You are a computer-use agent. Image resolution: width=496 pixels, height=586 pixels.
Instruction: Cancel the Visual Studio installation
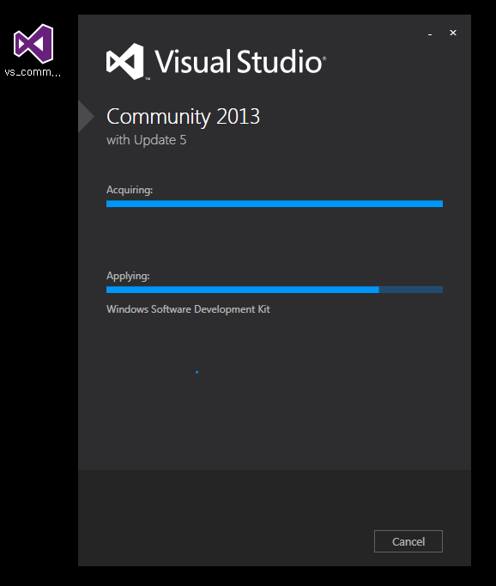(x=408, y=541)
